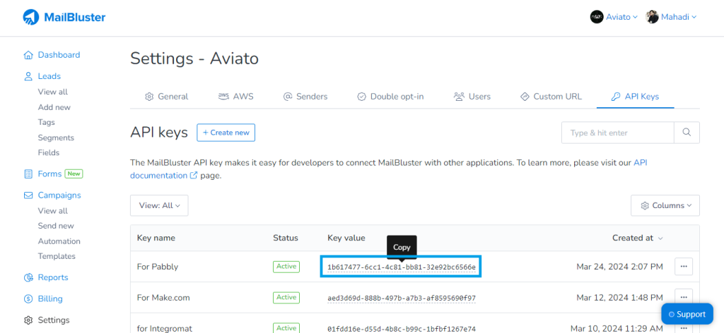This screenshot has height=333, width=724.
Task: Switch to the AWS tab
Action: coord(236,97)
